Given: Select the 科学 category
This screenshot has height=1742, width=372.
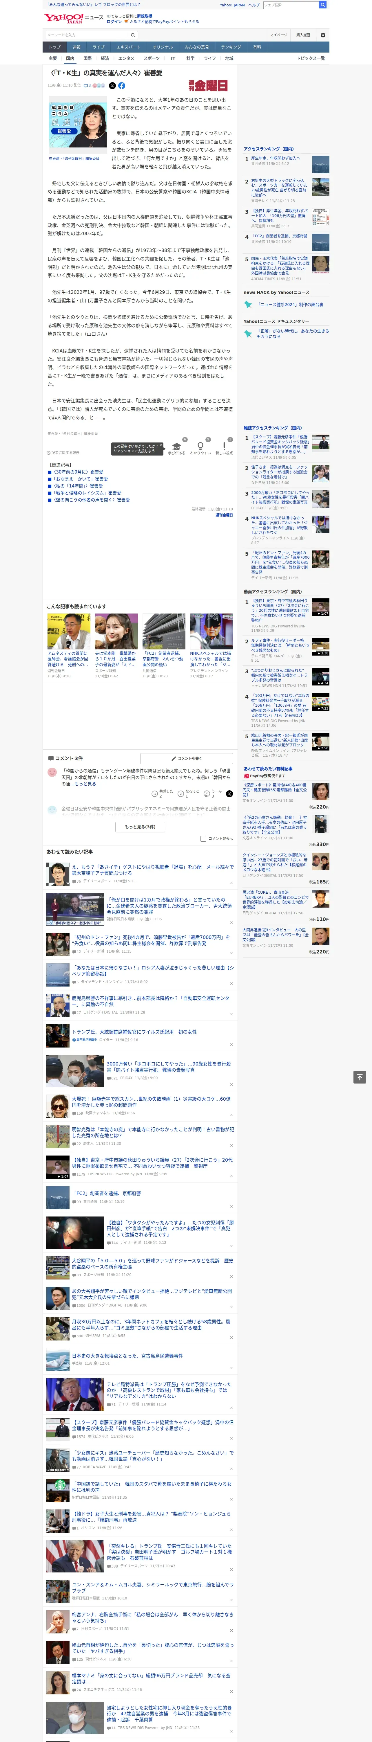Looking at the screenshot, I should (190, 58).
